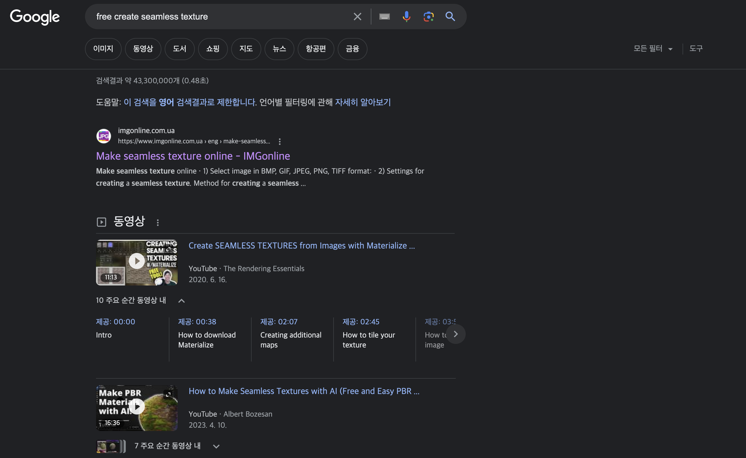
Task: Play the Materialize seamless textures video thumbnail
Action: pos(137,261)
